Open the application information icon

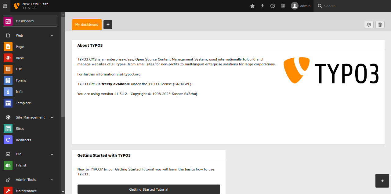pyautogui.click(x=283, y=6)
